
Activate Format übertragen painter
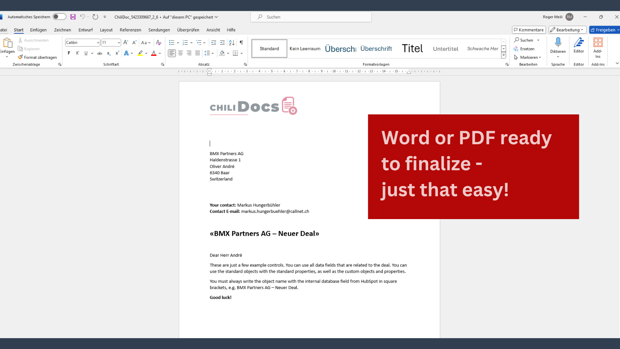pyautogui.click(x=38, y=57)
